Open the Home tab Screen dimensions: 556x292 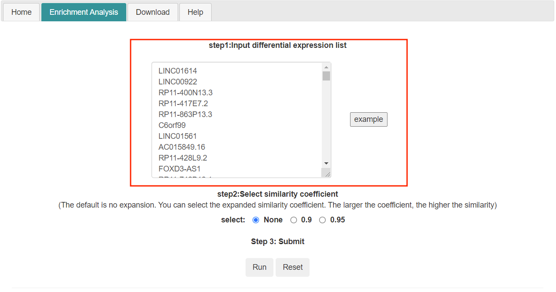(x=21, y=12)
